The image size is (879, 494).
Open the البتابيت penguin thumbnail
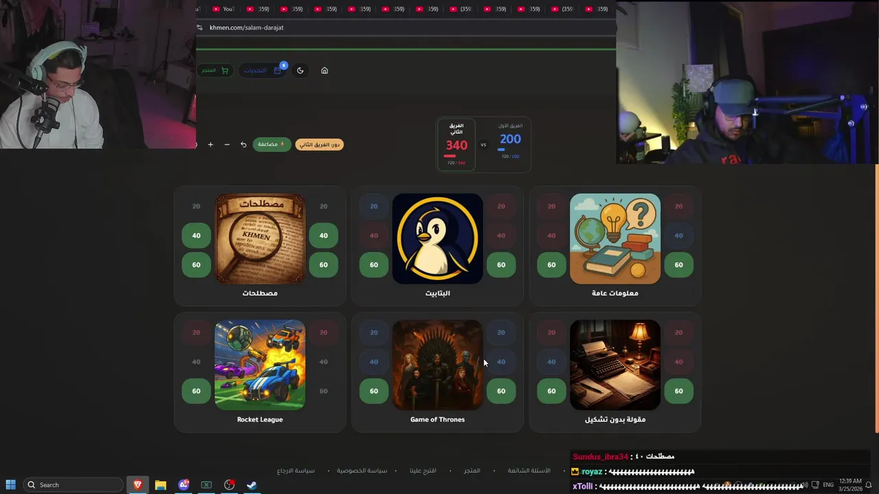437,238
